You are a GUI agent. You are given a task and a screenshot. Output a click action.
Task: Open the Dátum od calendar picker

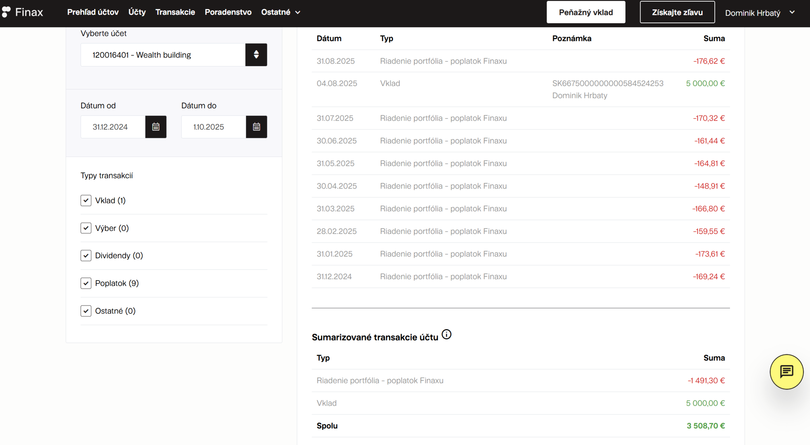(x=156, y=127)
